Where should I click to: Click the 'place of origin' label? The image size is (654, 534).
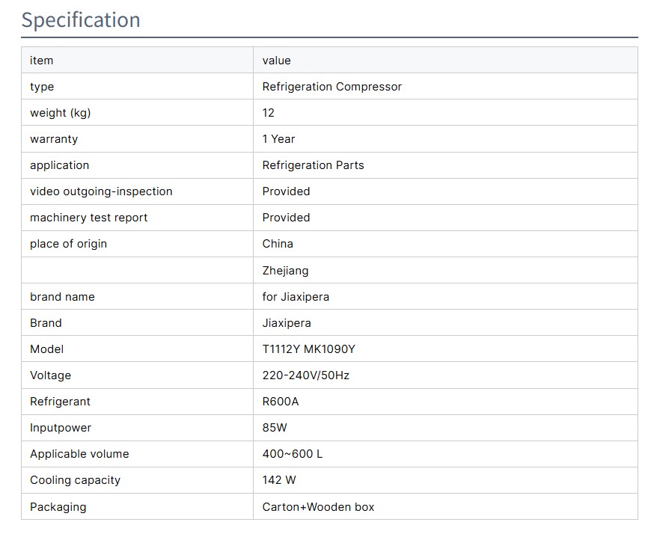[x=68, y=244]
